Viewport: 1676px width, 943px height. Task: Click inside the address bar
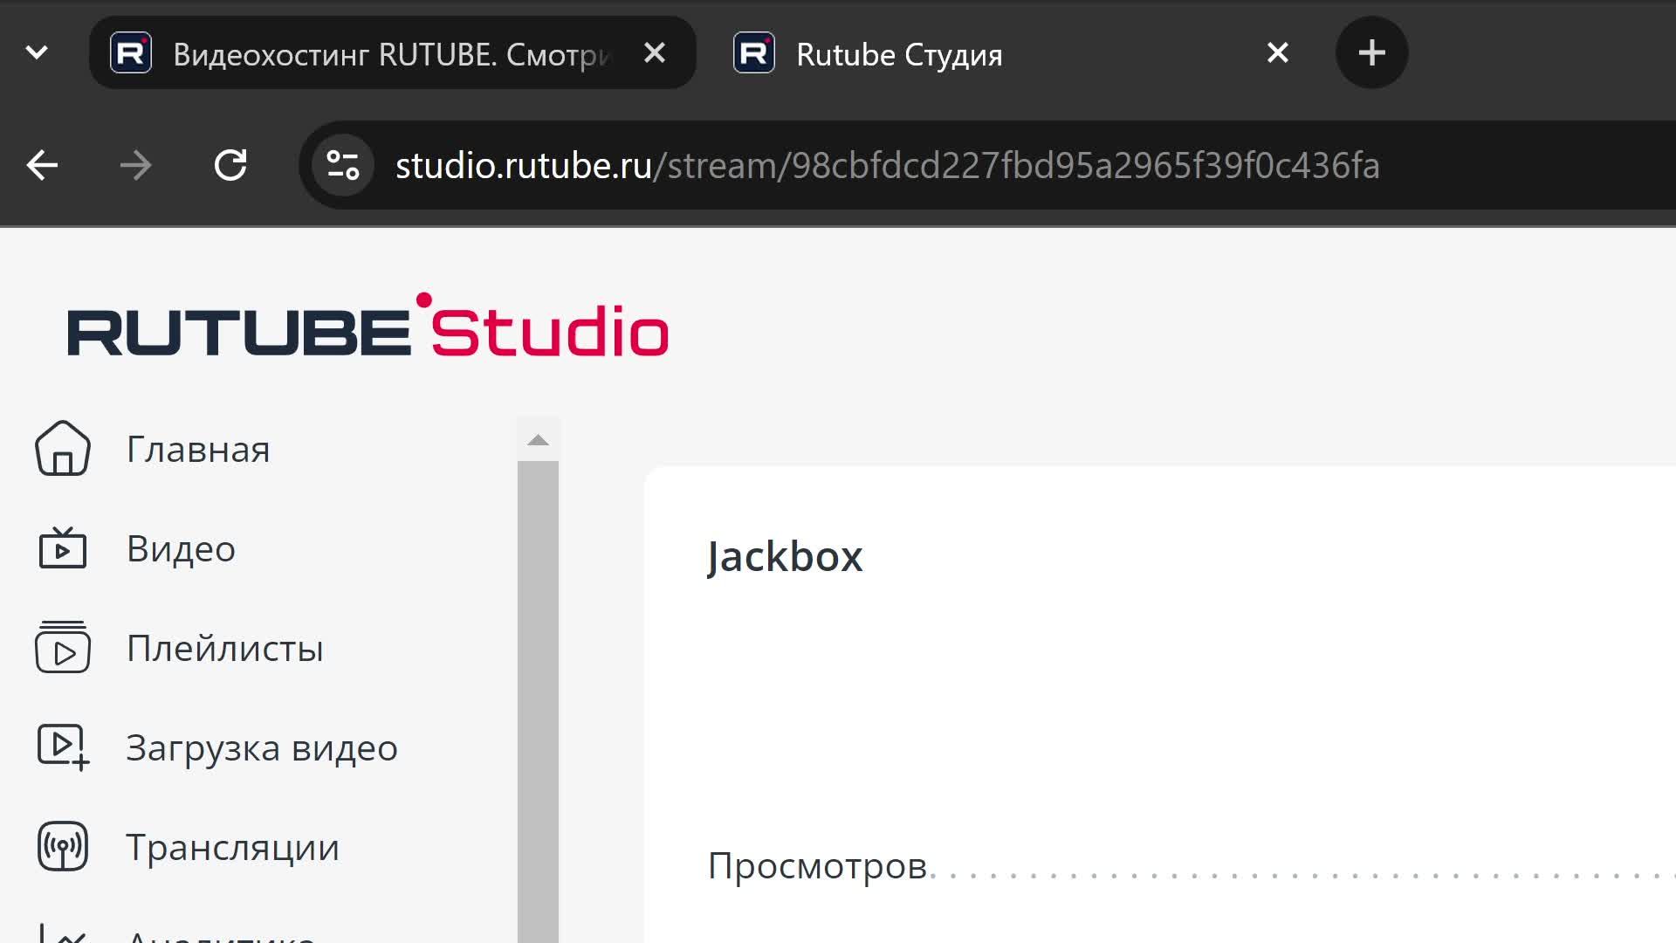tap(873, 165)
